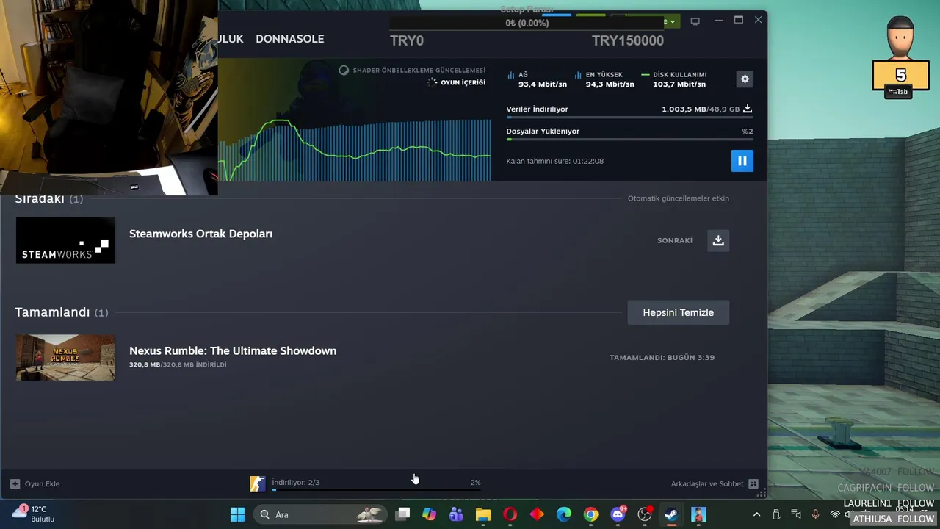Click Dosyalar Yükleniyor progress bar
The height and width of the screenshot is (529, 940).
(629, 140)
